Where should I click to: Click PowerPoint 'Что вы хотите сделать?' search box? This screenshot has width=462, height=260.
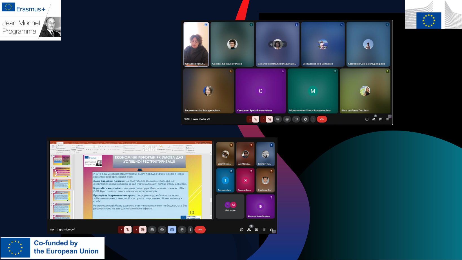coord(129,143)
